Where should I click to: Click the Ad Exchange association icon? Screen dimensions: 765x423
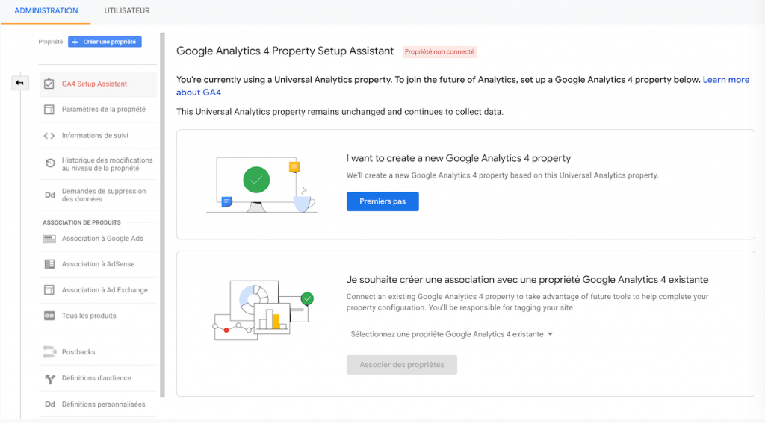[x=49, y=290]
